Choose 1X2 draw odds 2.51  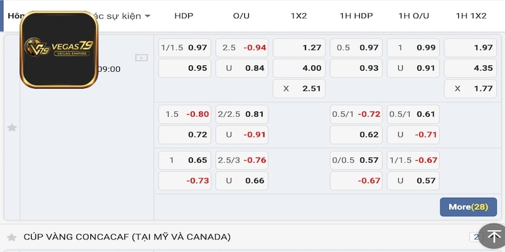[x=299, y=88]
